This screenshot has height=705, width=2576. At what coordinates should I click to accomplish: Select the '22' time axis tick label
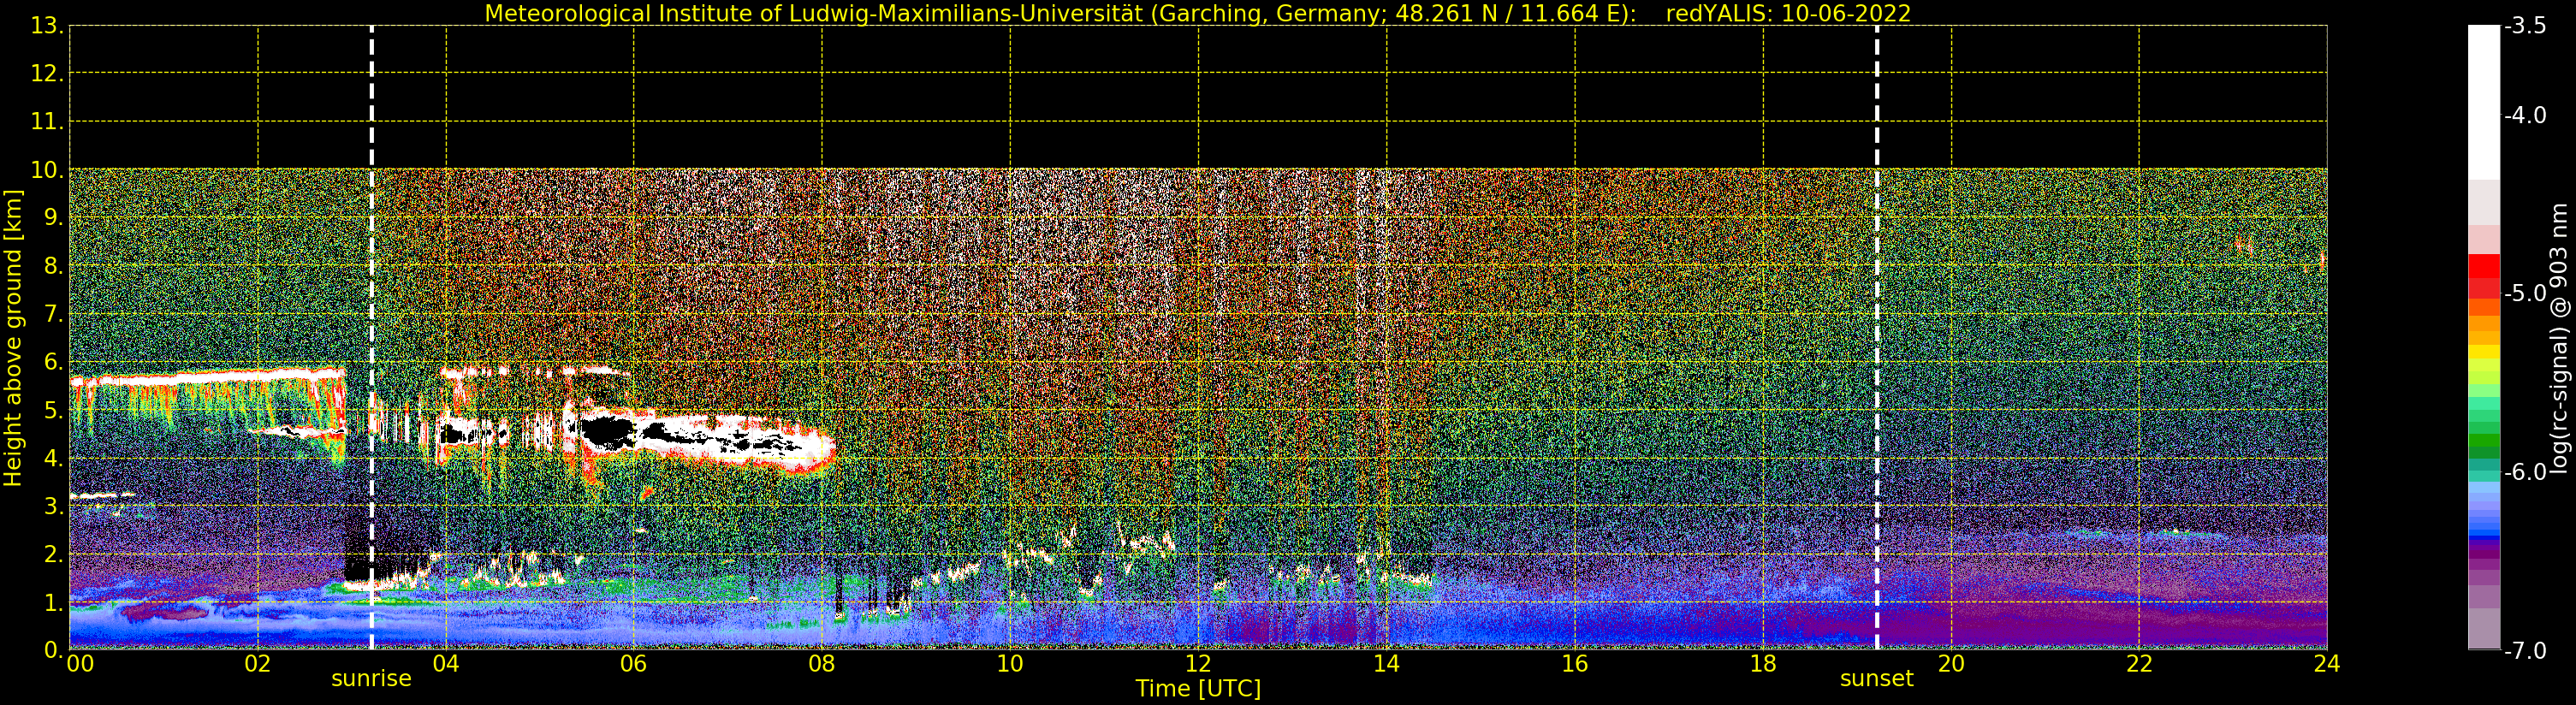point(2139,663)
